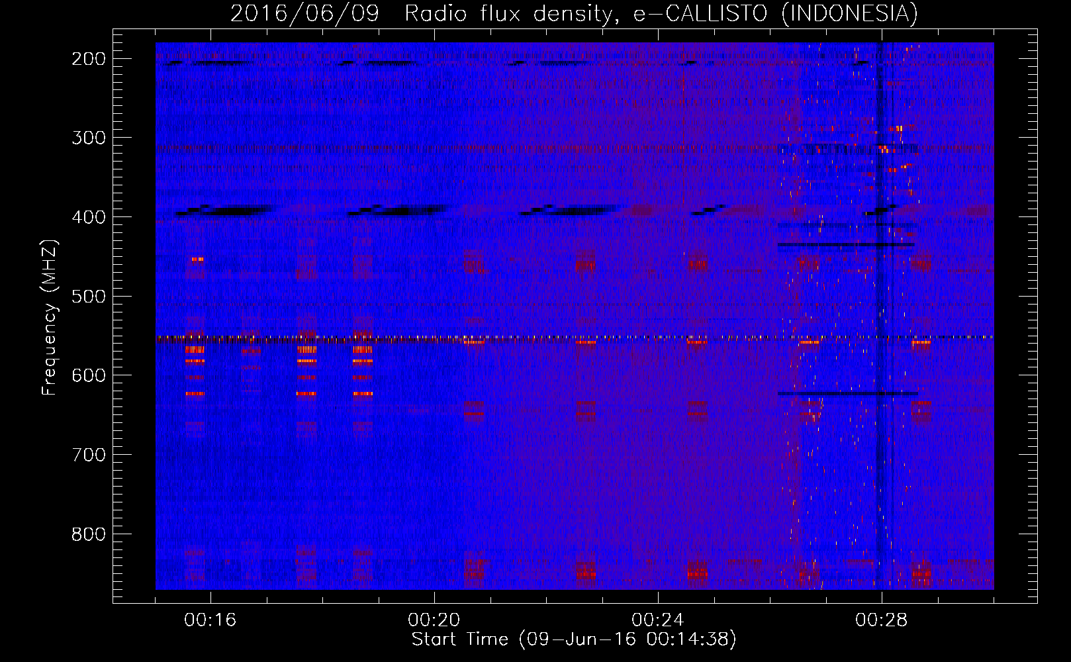Screen dimensions: 1071x662
Task: Click the 700 frequency tick label
Action: click(x=89, y=455)
